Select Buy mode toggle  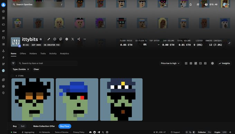(15, 126)
